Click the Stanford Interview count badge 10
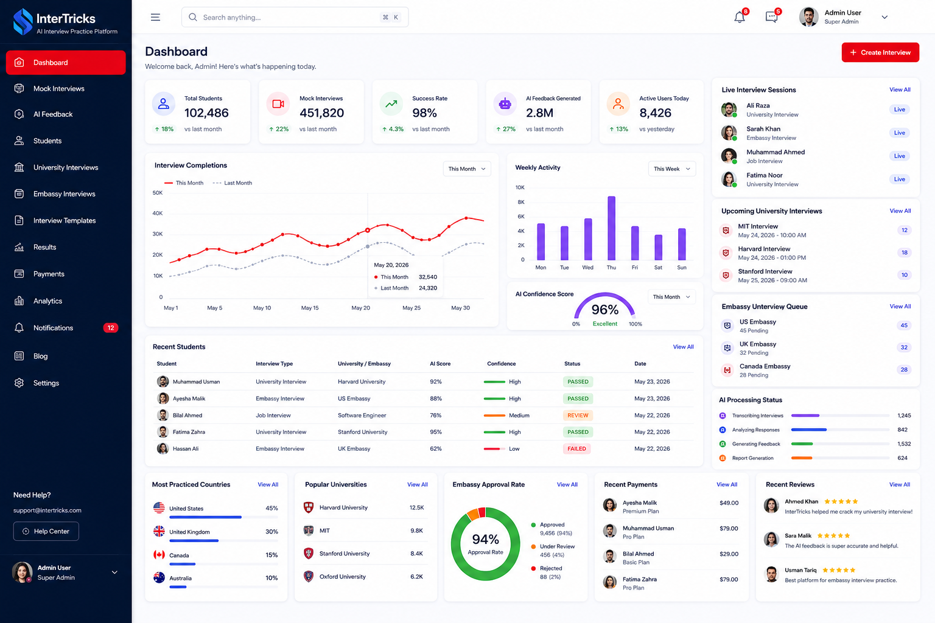The image size is (935, 623). pos(905,275)
